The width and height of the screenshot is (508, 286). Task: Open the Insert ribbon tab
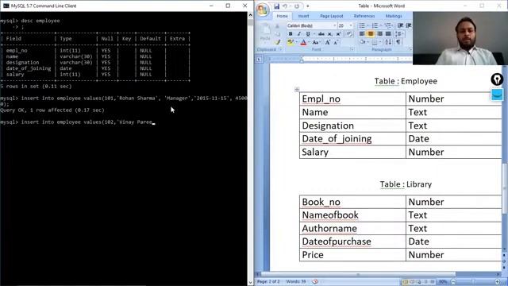tap(303, 16)
